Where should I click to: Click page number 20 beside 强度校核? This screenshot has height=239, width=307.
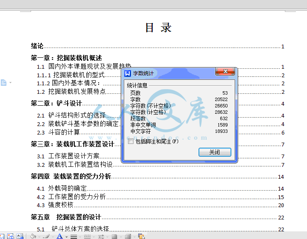281,205
